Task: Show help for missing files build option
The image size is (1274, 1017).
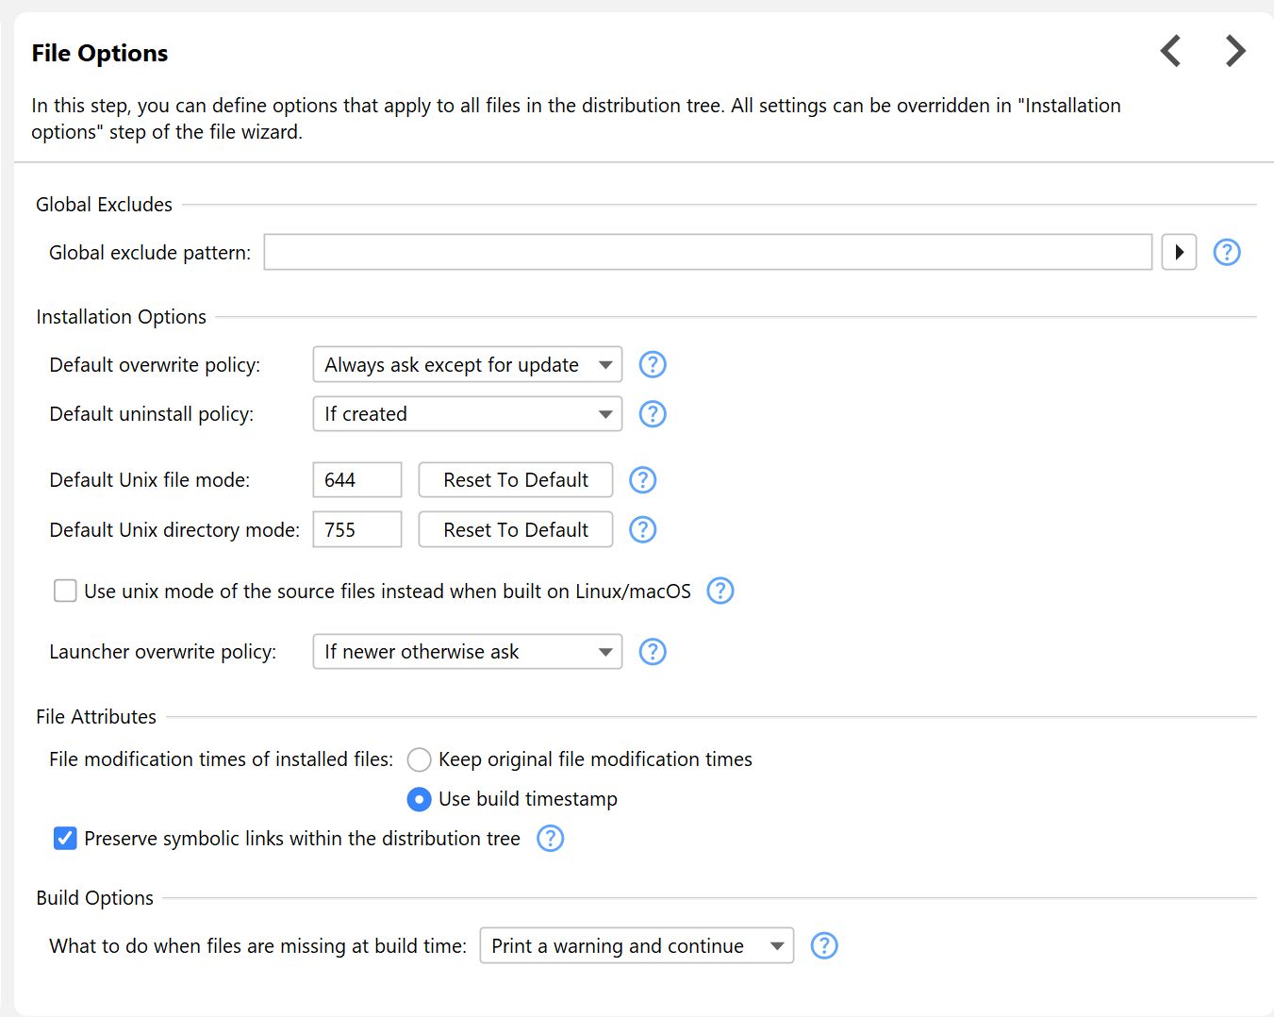Action: (x=824, y=946)
